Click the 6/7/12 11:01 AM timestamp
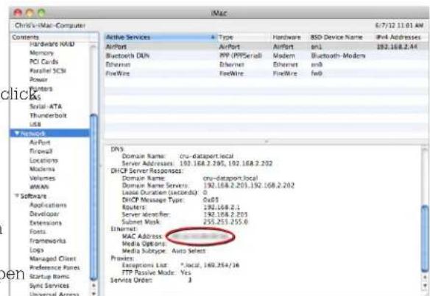430x296 pixels. point(399,26)
